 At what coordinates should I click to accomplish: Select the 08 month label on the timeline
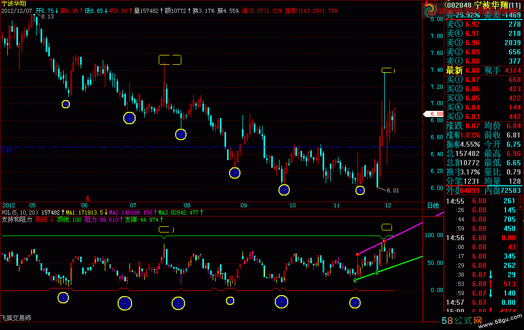click(187, 205)
